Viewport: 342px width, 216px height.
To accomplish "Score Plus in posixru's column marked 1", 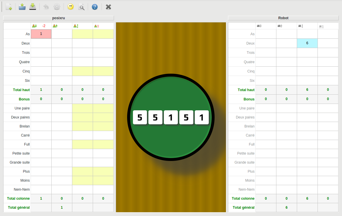I will 103,171.
